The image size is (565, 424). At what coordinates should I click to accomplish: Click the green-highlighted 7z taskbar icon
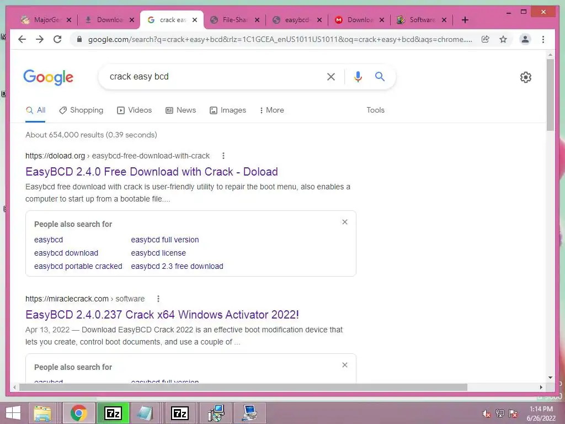tap(113, 413)
